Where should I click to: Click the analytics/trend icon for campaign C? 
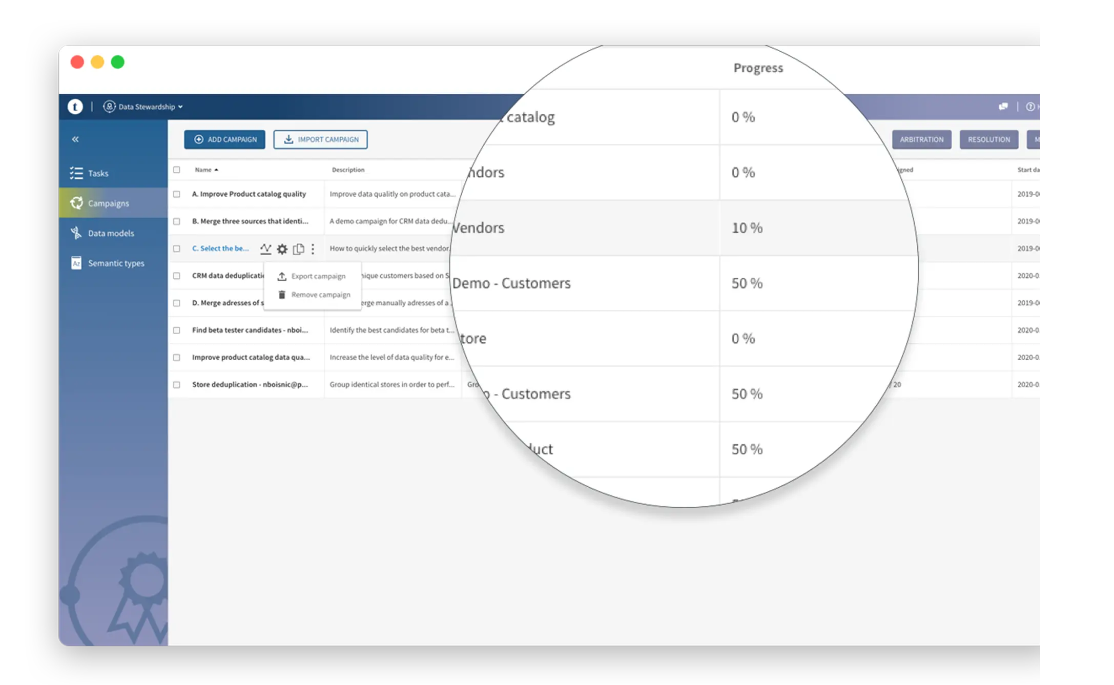(265, 248)
